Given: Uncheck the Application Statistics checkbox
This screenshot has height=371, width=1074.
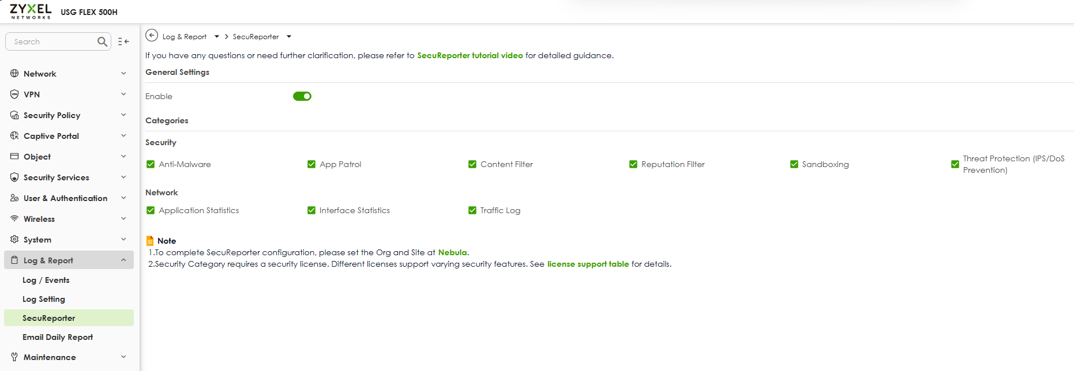Looking at the screenshot, I should click(151, 210).
